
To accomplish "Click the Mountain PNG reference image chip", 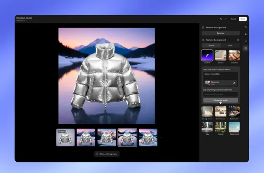I will coord(221,83).
